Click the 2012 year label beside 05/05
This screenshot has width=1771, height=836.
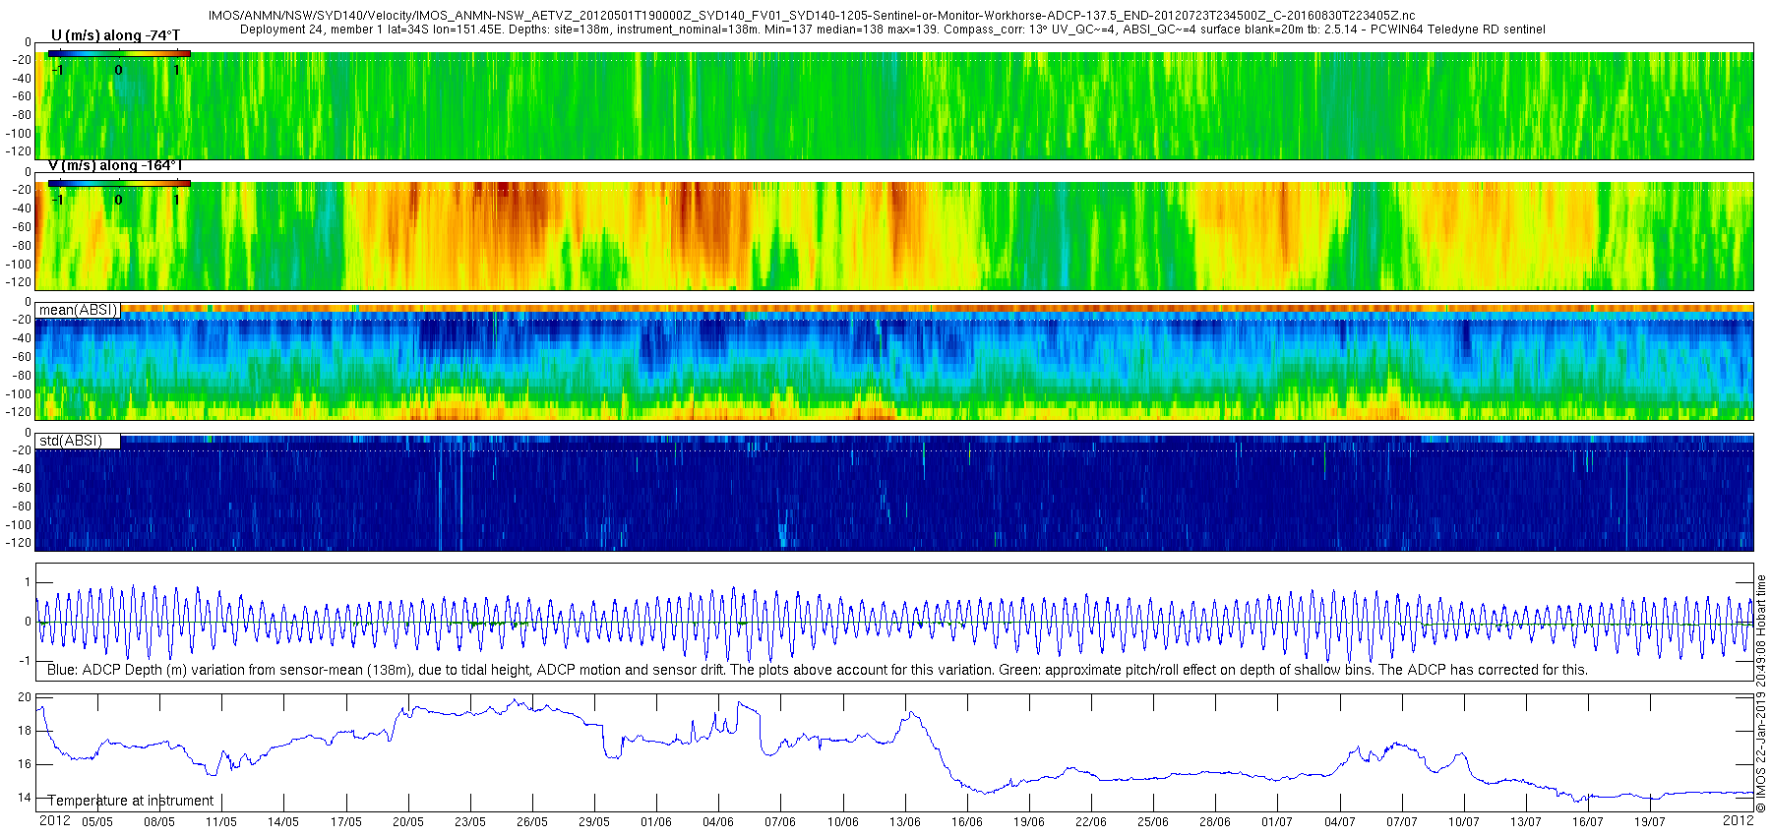[55, 820]
